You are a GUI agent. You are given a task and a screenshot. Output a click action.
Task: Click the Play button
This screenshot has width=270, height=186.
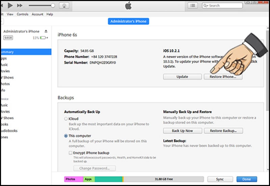10,5
